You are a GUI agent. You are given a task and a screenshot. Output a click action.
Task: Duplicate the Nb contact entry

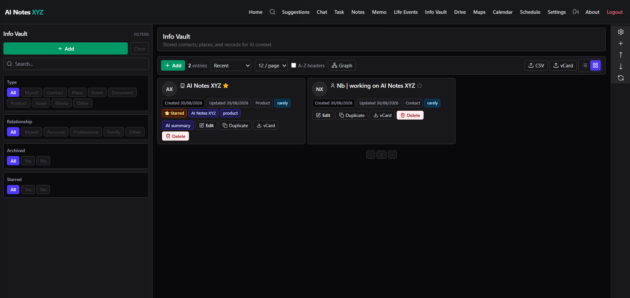pos(352,115)
